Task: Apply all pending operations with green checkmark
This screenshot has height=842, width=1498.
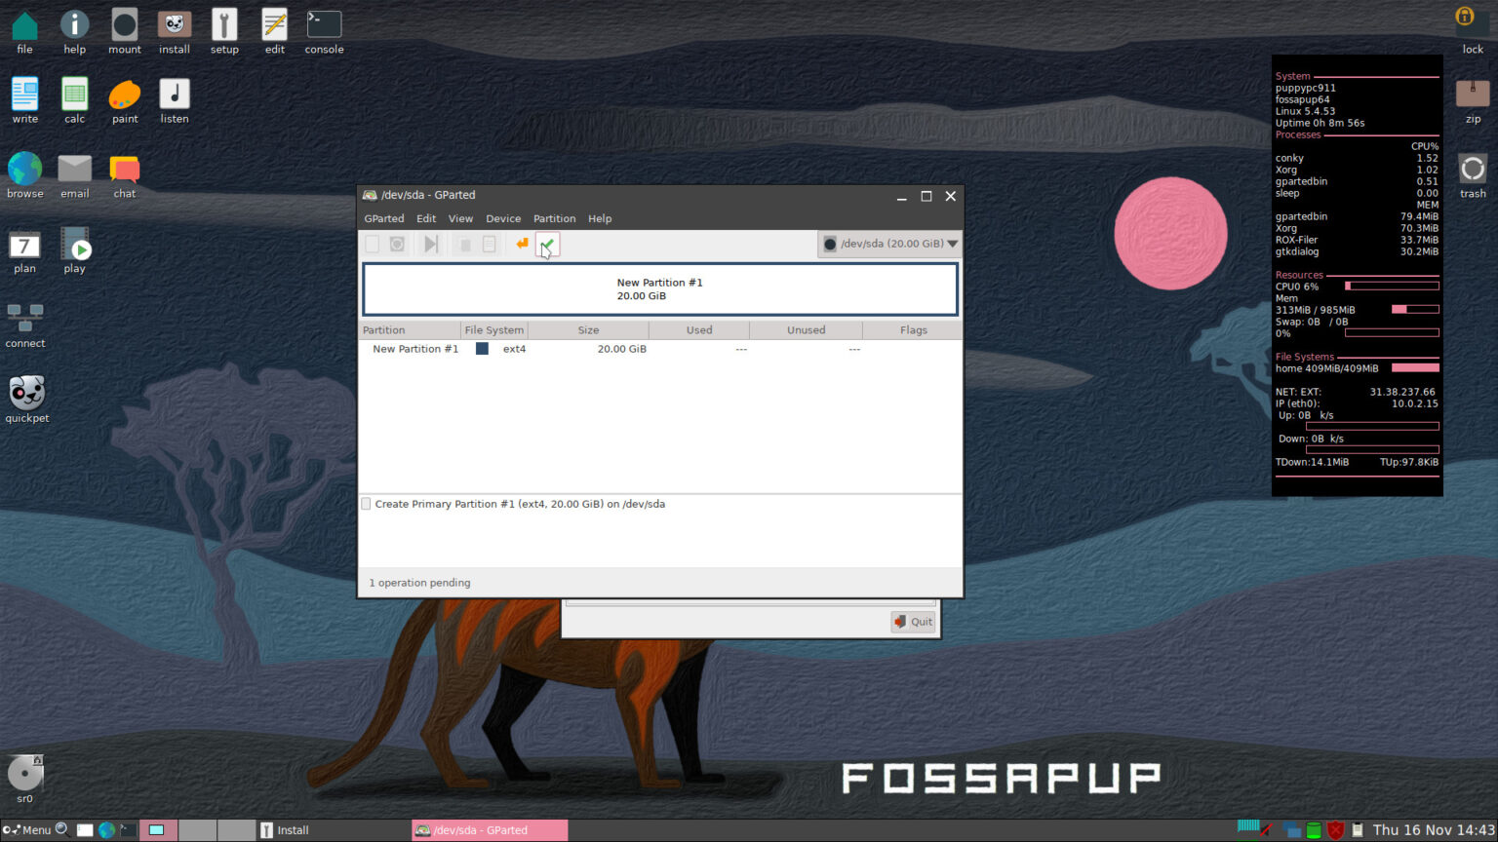Action: pos(547,244)
